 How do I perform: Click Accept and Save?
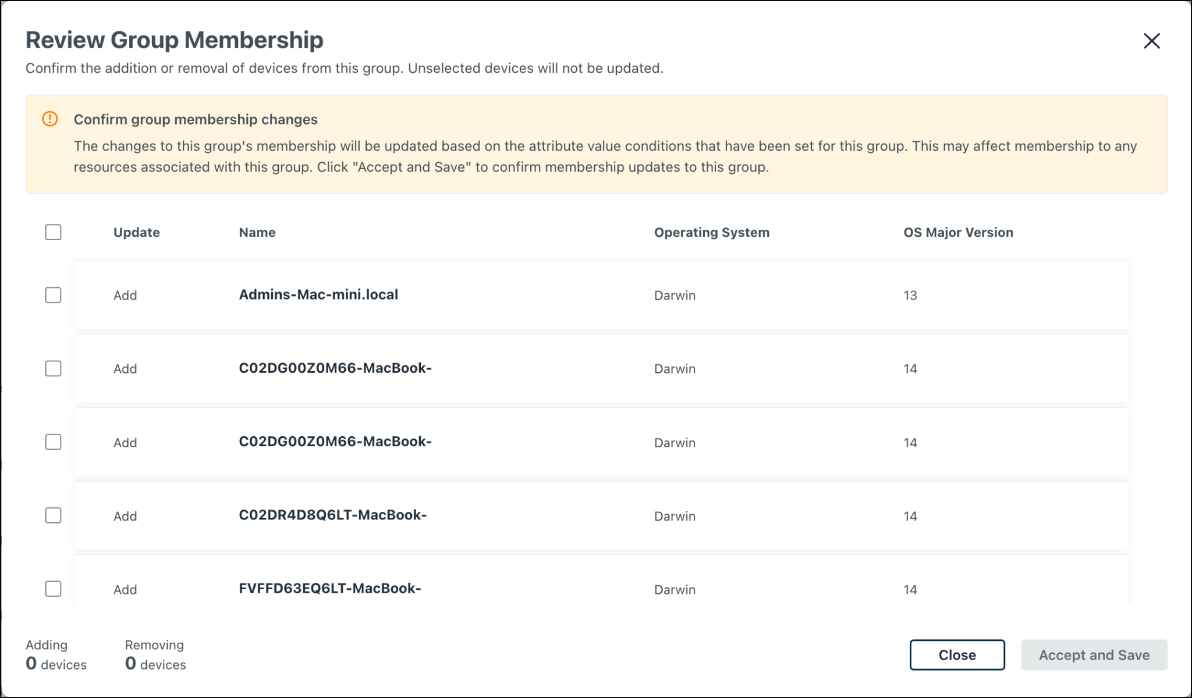(1094, 654)
